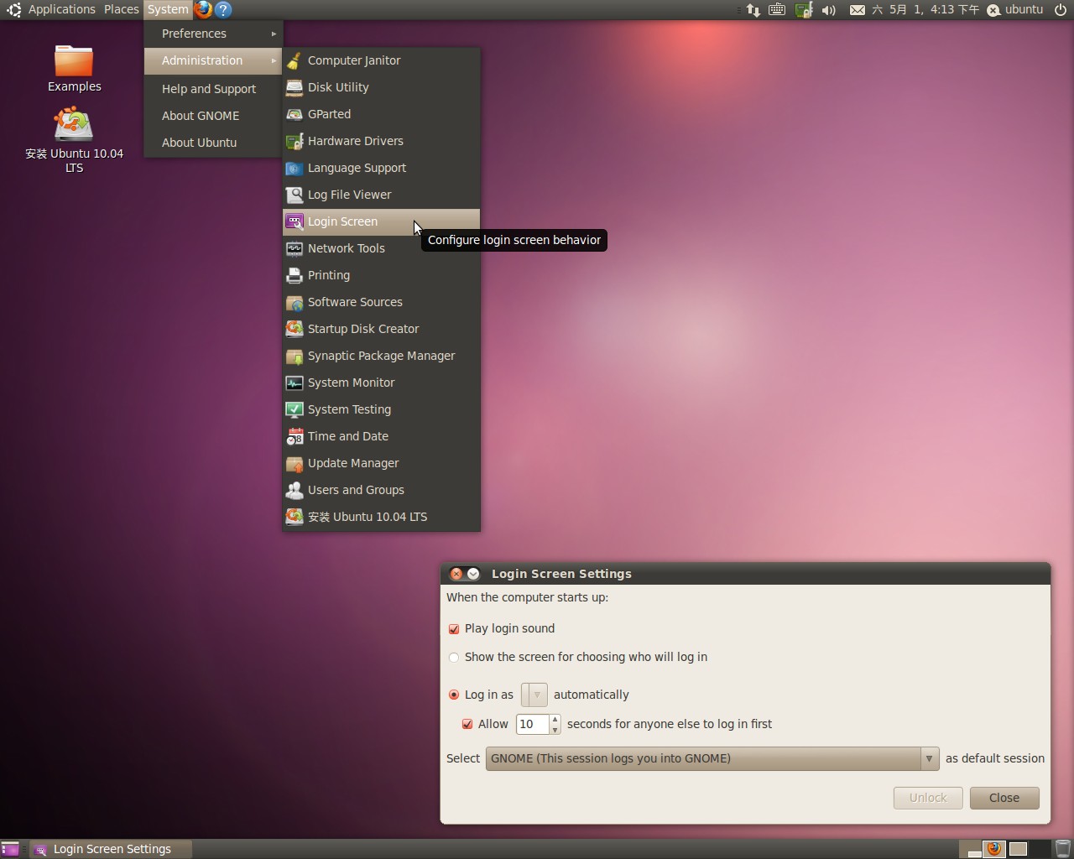This screenshot has width=1074, height=859.
Task: Click the System Monitor graph icon
Action: [x=294, y=383]
